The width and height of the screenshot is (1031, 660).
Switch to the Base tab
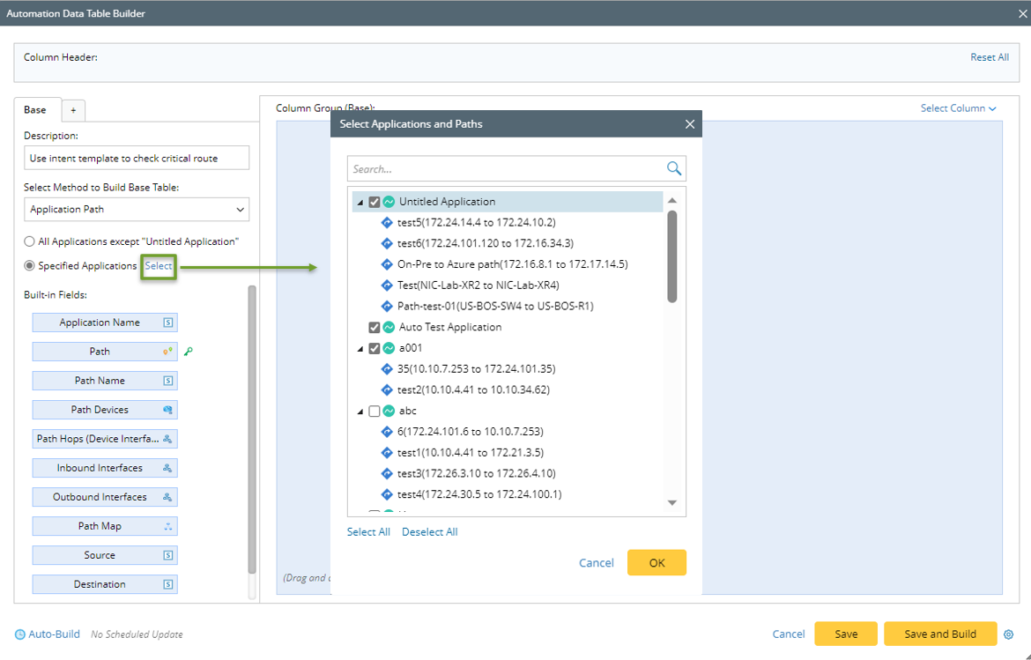coord(35,110)
